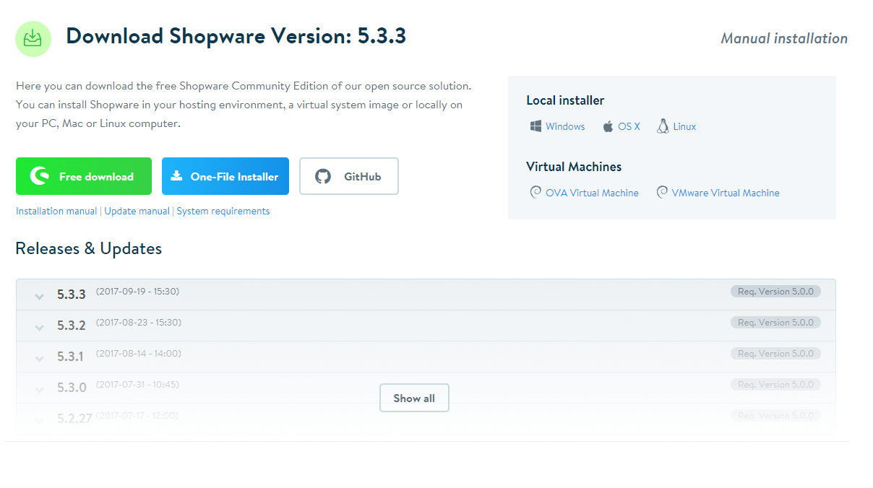Click the green download tray icon
Viewport: 873px width, 488px height.
point(33,39)
